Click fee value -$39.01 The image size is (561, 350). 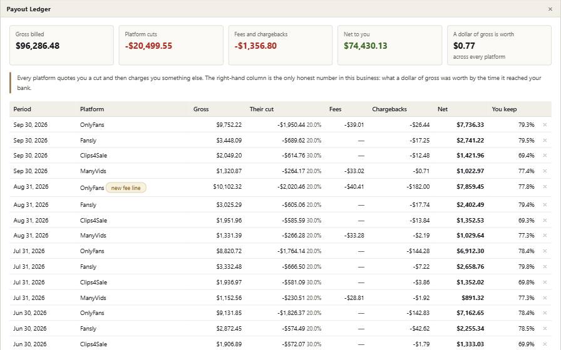point(354,124)
